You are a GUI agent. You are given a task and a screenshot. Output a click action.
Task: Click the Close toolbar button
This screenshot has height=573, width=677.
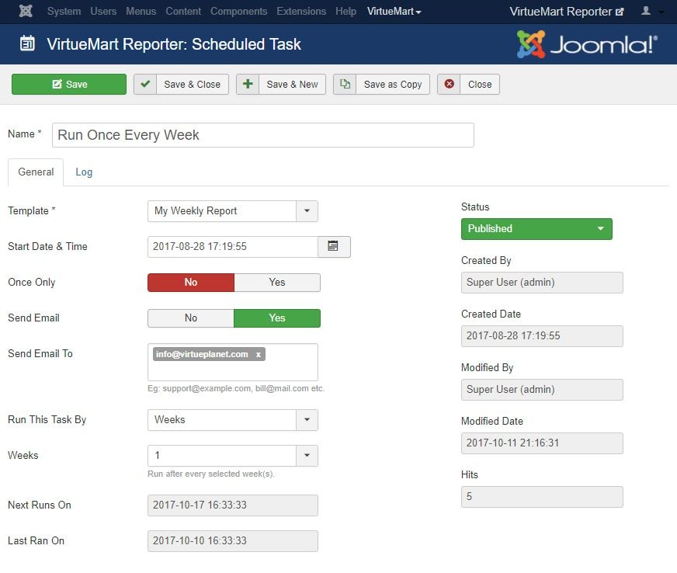468,84
